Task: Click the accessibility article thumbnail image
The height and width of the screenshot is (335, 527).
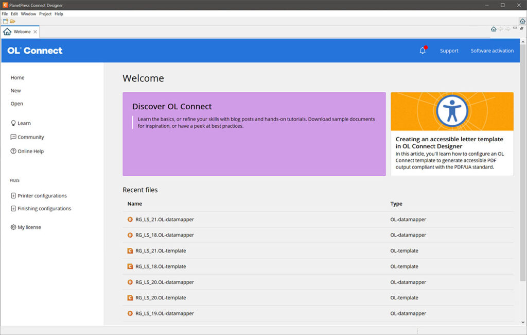Action: [x=452, y=111]
